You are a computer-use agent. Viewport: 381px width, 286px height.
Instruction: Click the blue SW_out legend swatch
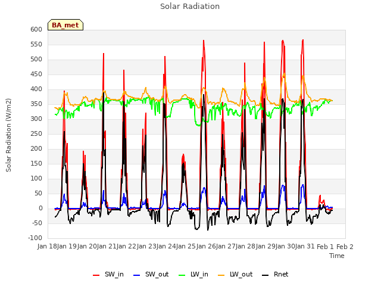(x=137, y=275)
